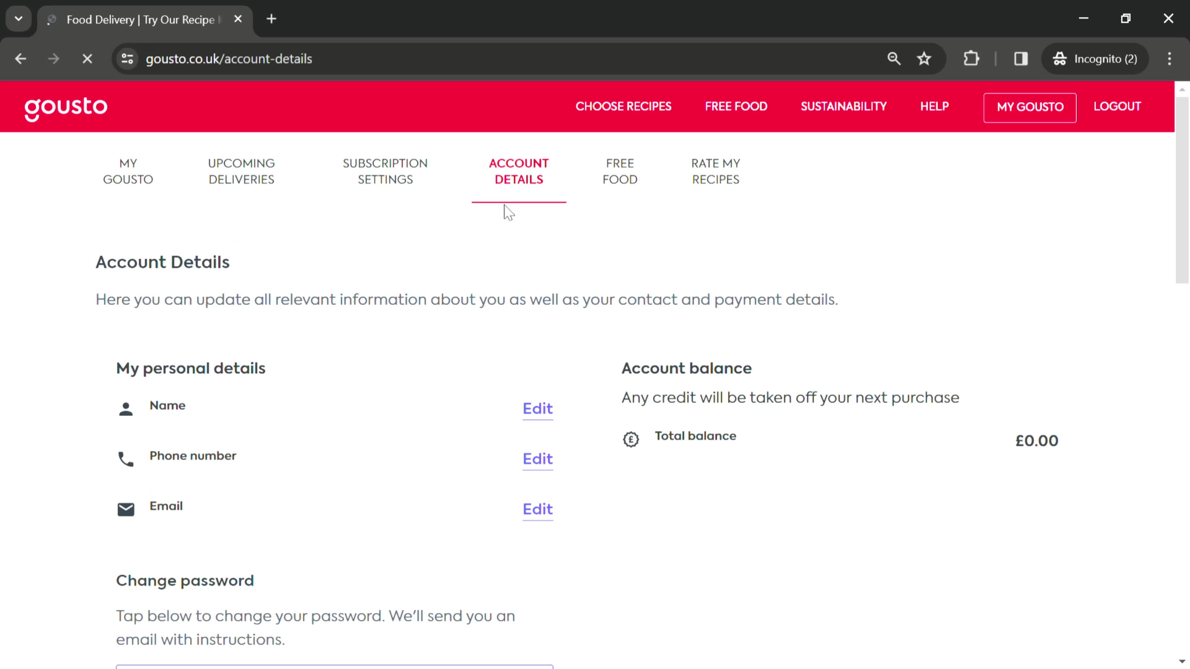Close the Food Delivery tab

238,19
